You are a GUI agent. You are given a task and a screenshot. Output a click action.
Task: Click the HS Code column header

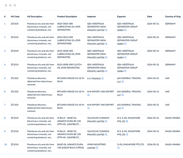pyautogui.click(x=15, y=17)
